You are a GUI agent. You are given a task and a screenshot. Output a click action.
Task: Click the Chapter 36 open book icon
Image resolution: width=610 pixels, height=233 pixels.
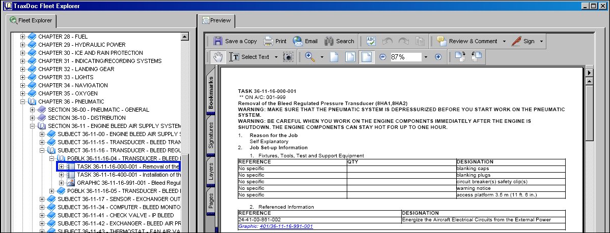pyautogui.click(x=32, y=102)
